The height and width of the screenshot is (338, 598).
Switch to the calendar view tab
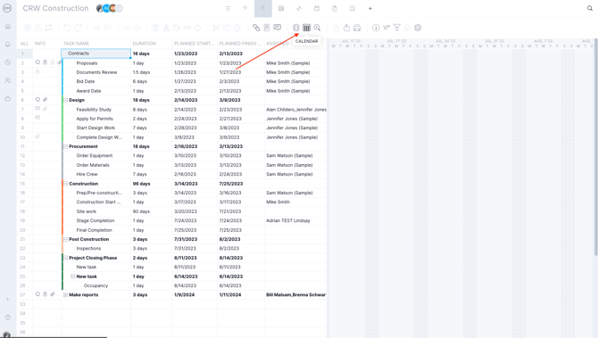[317, 8]
